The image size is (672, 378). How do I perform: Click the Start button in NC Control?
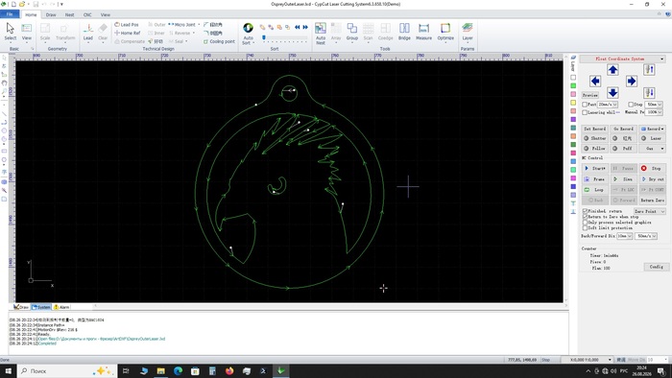[x=595, y=168]
